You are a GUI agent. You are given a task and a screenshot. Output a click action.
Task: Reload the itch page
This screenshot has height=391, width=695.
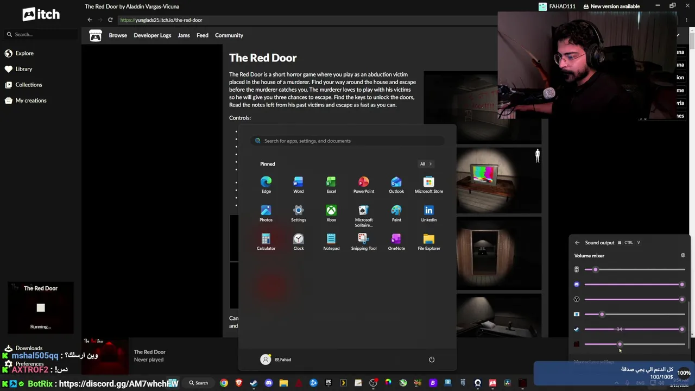coord(110,20)
